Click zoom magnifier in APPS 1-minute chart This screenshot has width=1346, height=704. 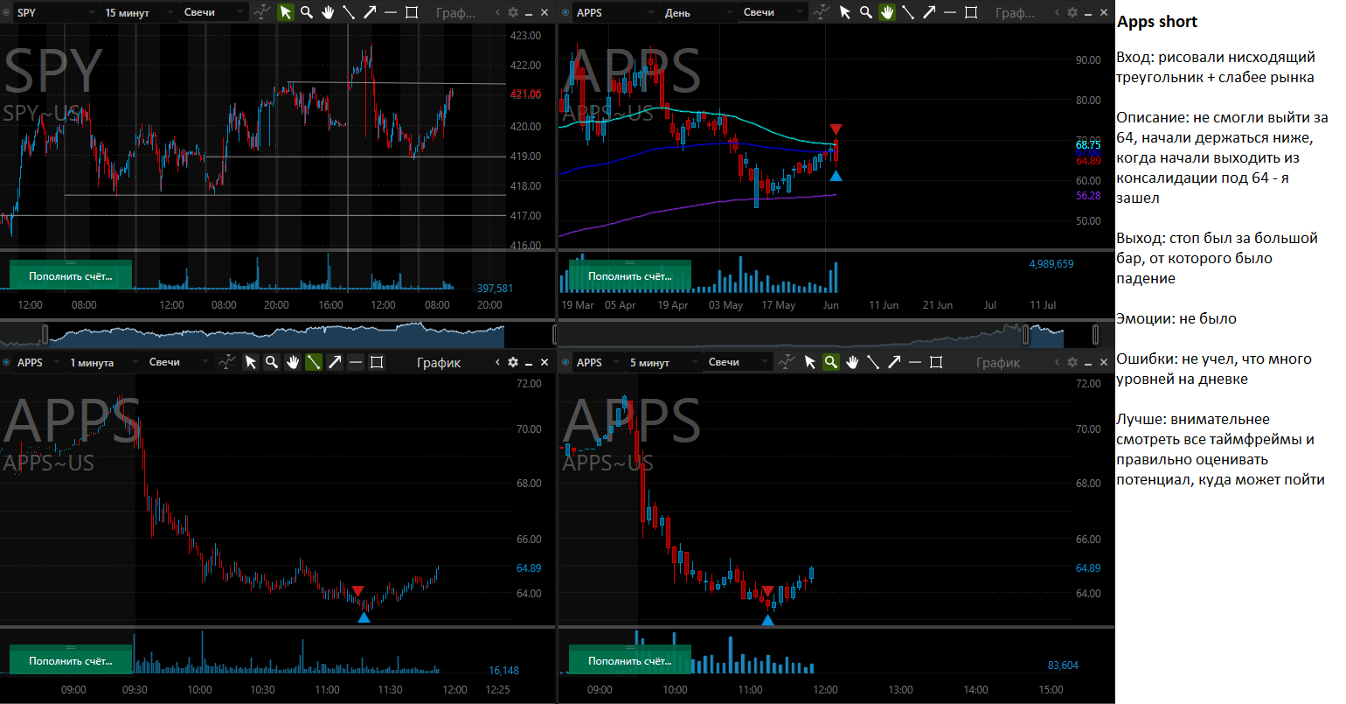coord(272,362)
